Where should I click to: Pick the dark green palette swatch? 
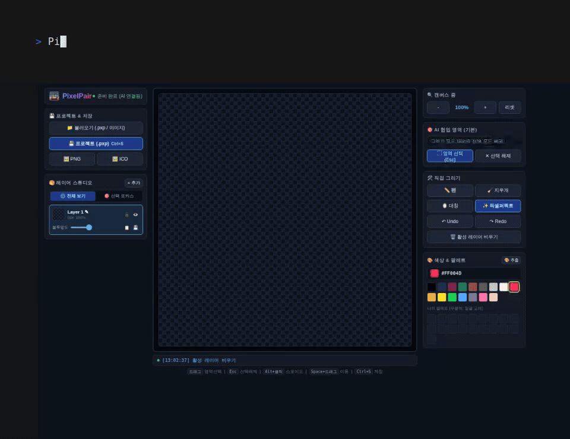463,287
